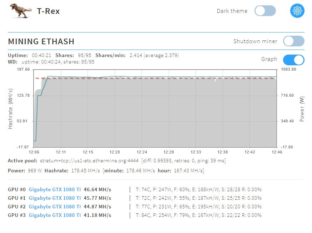Open GPU #3 Gigabyte GTX 1080 Ti link
Image resolution: width=312 pixels, height=233 pixels.
click(x=55, y=215)
